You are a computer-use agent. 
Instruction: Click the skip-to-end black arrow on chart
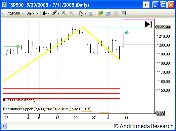coord(149,24)
